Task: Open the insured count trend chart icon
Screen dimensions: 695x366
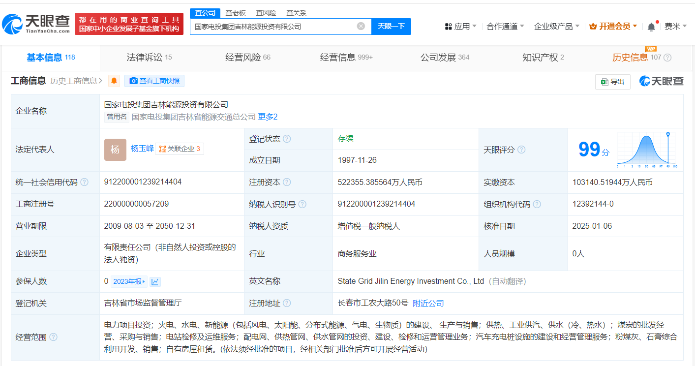Action: tap(155, 282)
